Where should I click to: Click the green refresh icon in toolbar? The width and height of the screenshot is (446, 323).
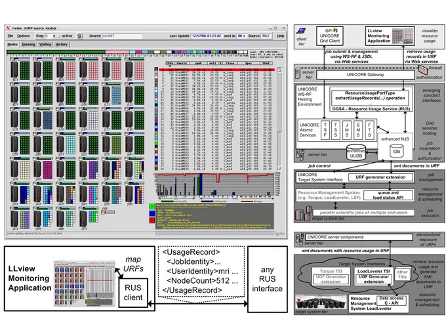(79, 36)
